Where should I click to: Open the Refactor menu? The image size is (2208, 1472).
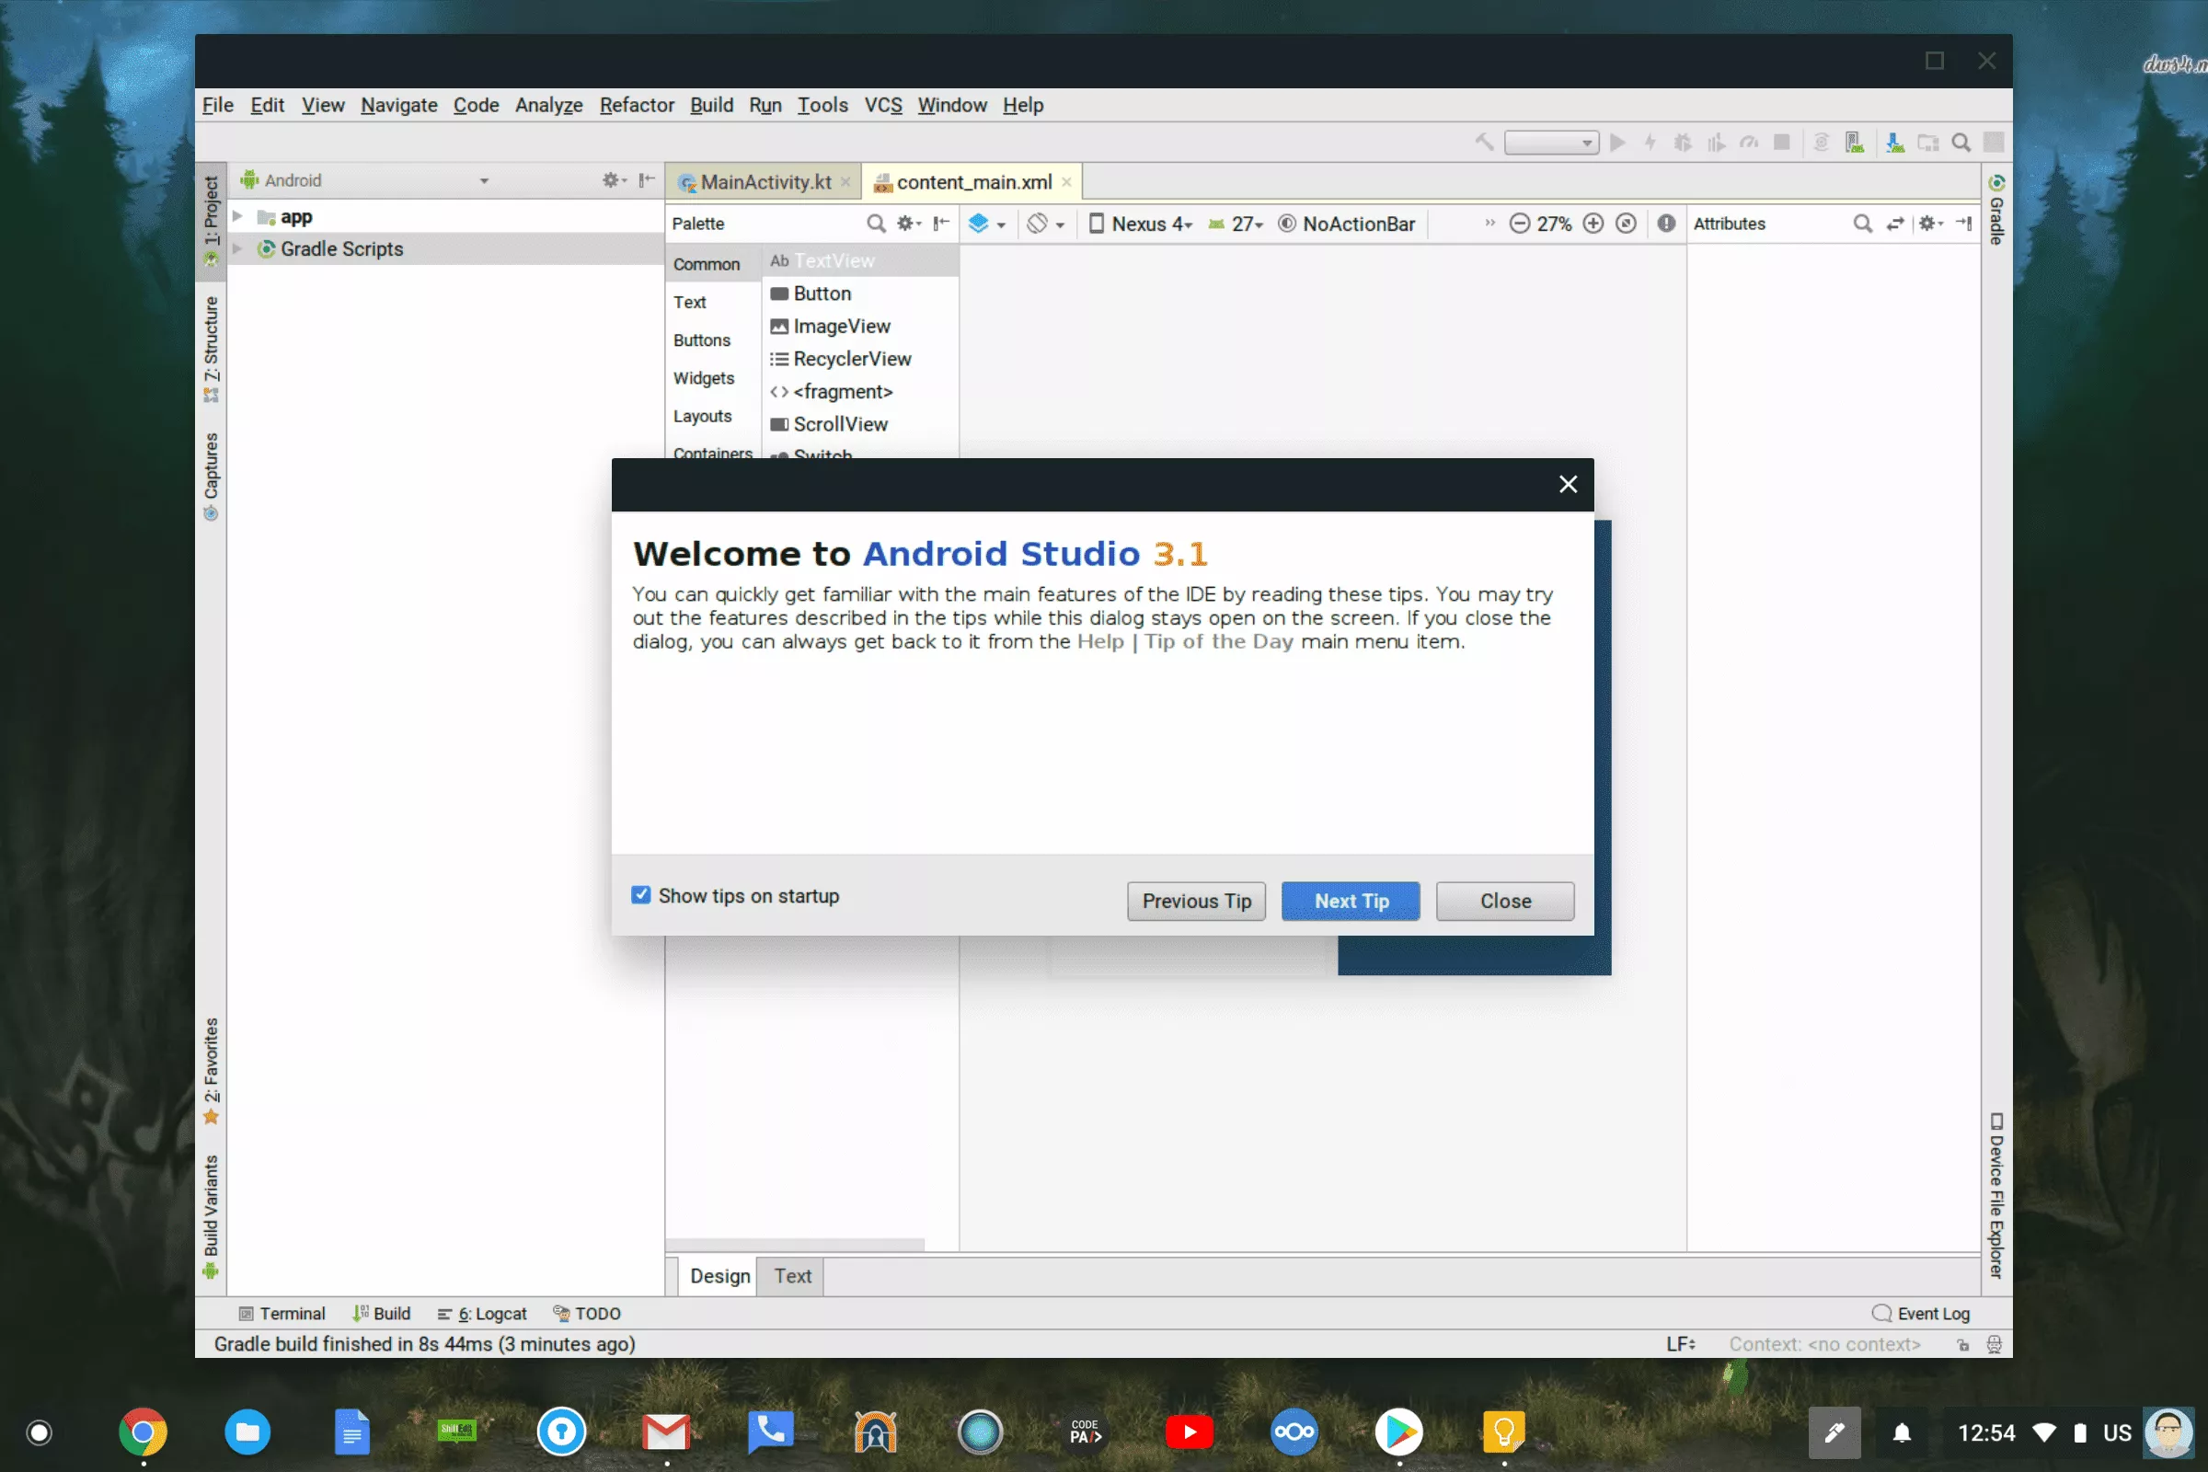tap(637, 105)
